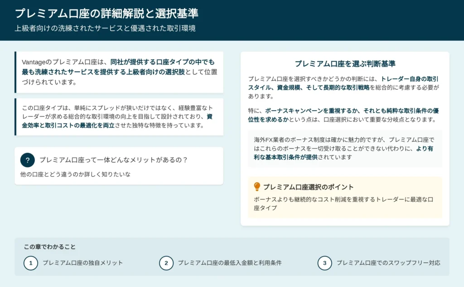Click the heading プレミアム口座選択のポイント

click(308, 187)
